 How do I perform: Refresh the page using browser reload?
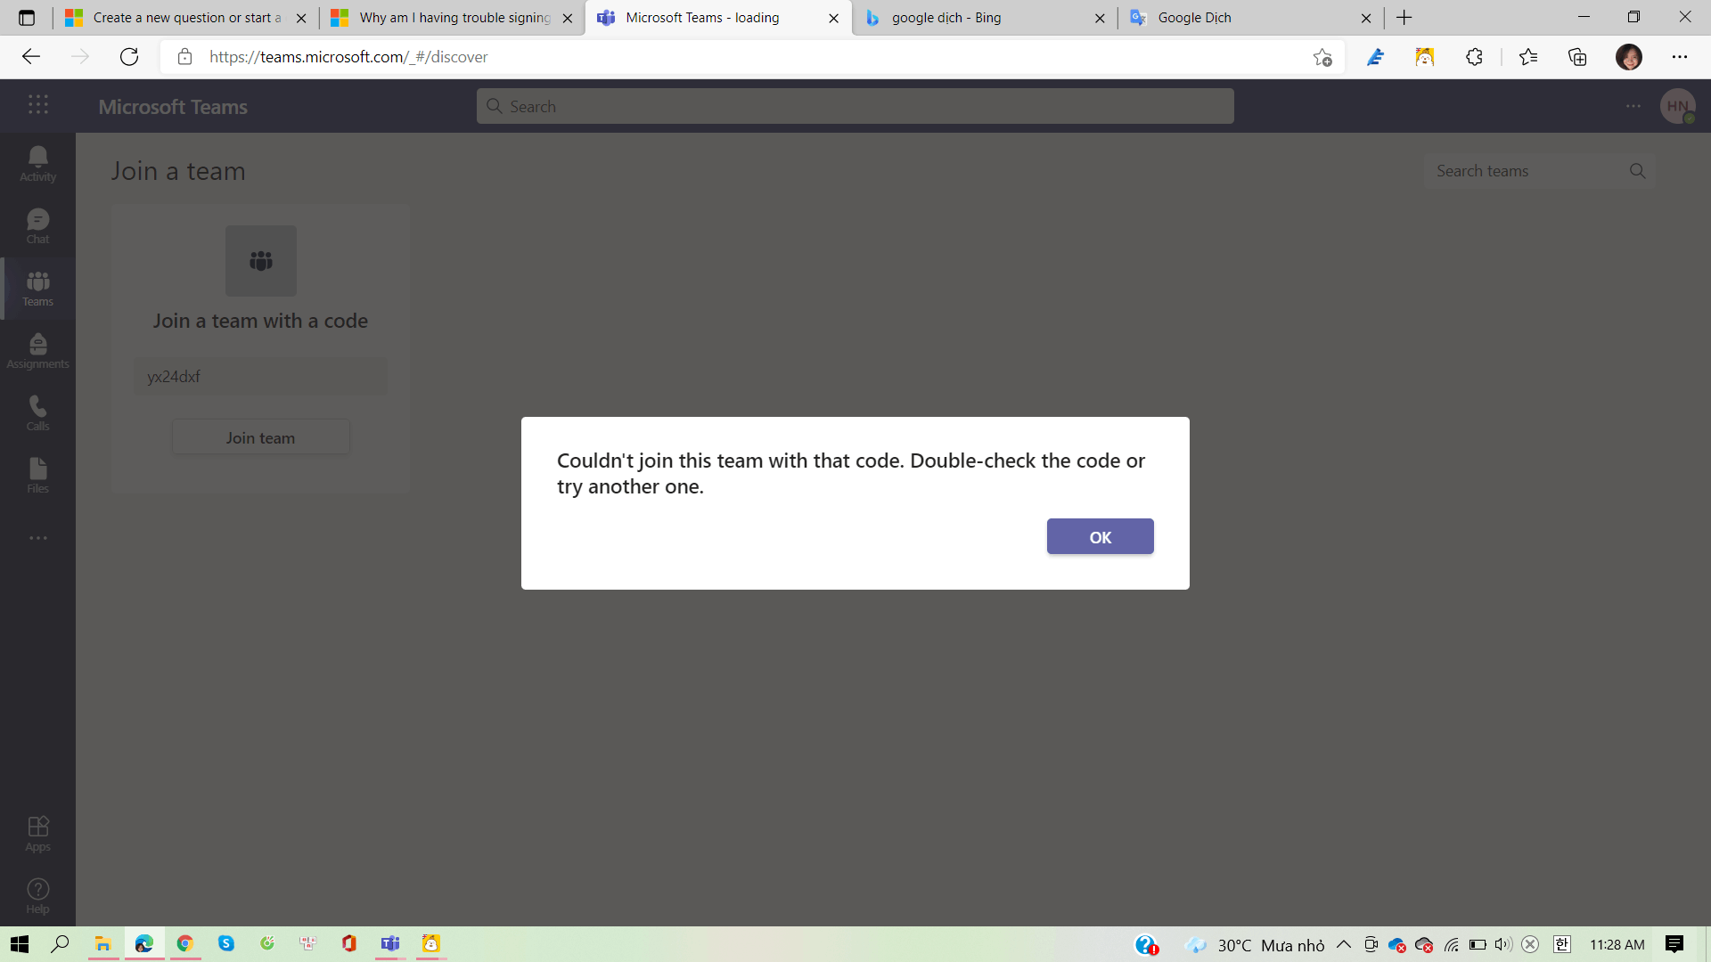tap(129, 57)
